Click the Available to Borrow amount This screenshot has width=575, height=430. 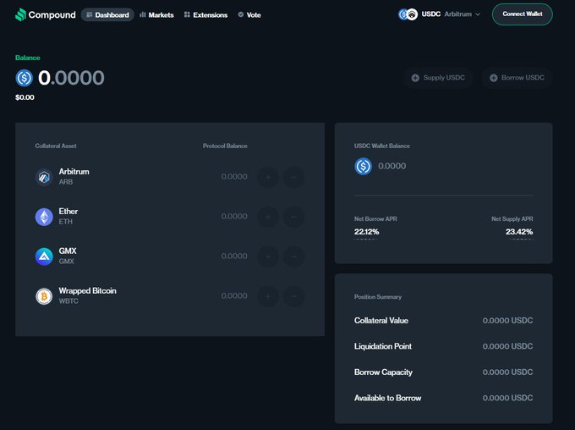[507, 398]
